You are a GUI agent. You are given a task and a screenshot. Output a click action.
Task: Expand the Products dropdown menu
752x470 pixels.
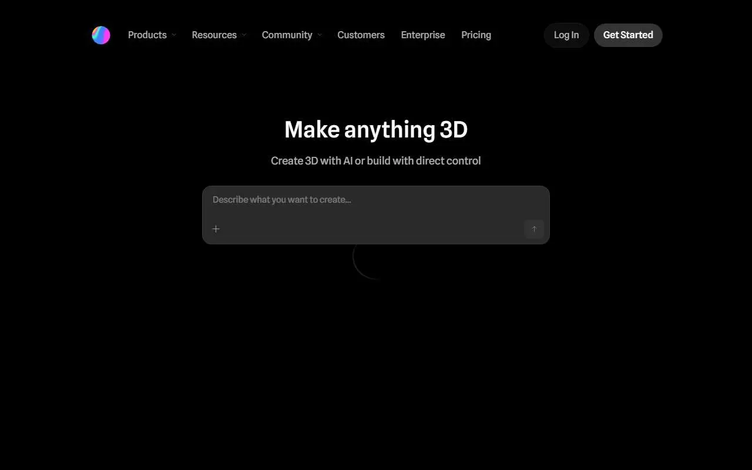[x=152, y=35]
